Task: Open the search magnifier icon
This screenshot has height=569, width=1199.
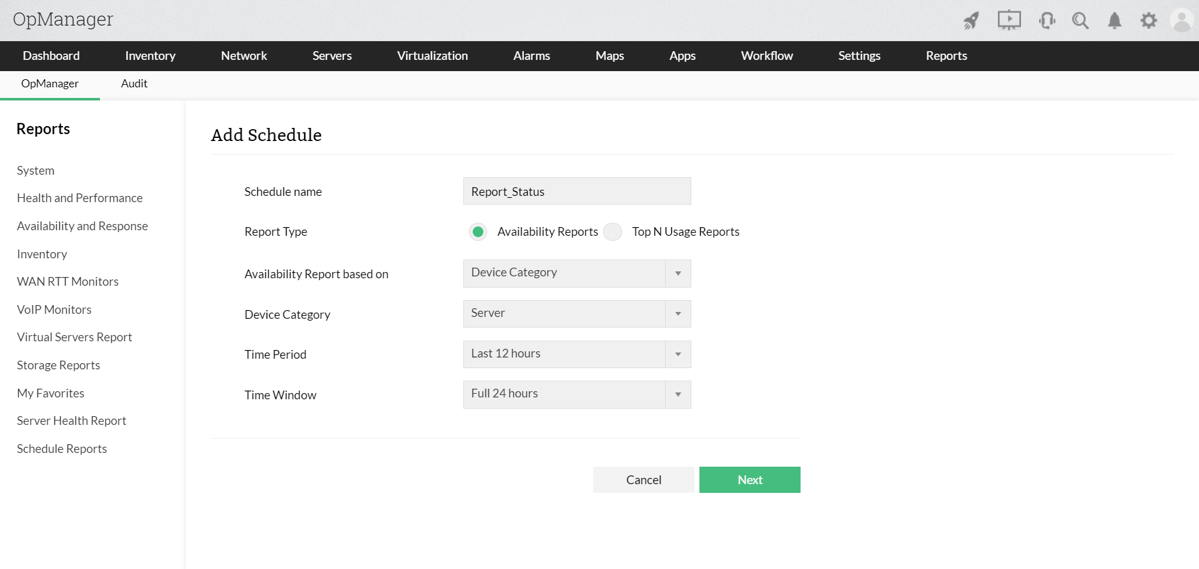Action: (x=1080, y=20)
